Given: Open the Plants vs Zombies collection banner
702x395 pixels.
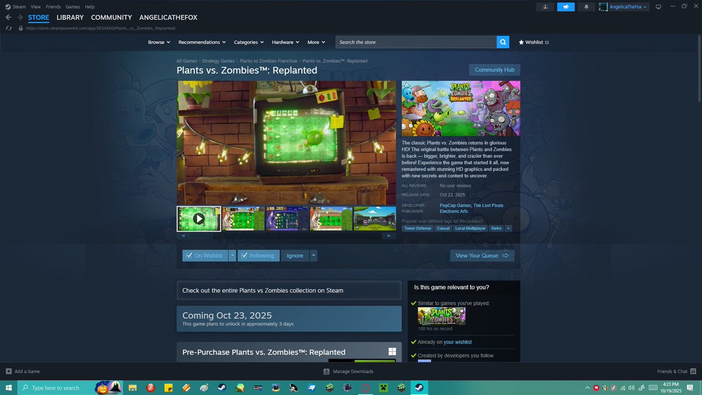Looking at the screenshot, I should tap(289, 290).
